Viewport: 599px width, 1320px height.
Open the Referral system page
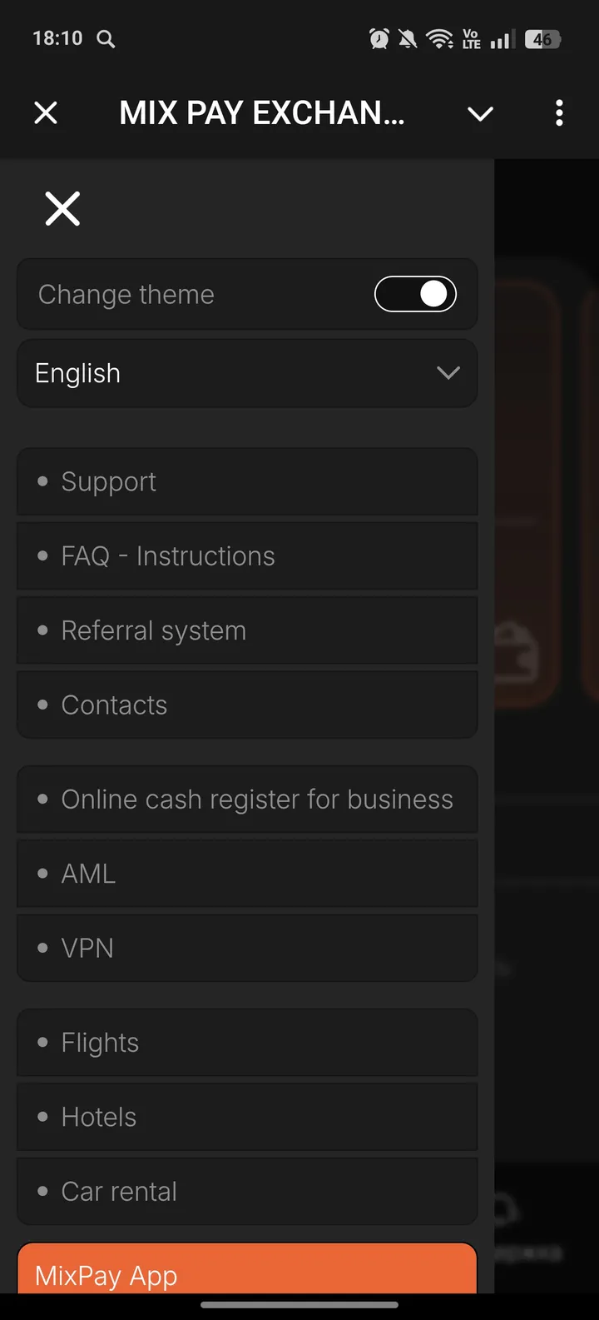pyautogui.click(x=246, y=630)
